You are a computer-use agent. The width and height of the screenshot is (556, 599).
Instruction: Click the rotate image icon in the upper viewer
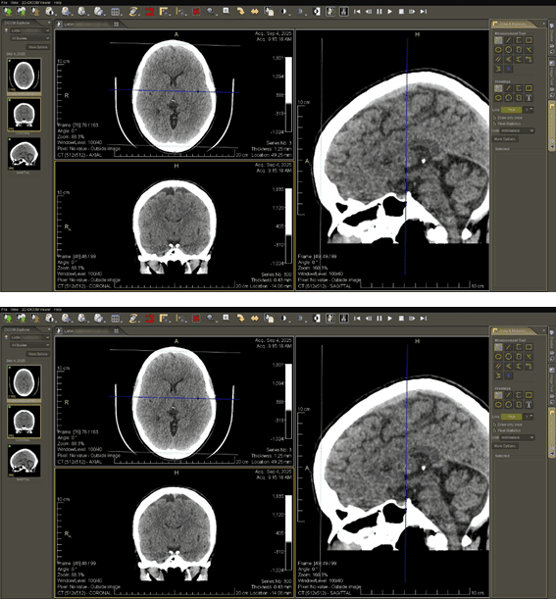pos(240,12)
